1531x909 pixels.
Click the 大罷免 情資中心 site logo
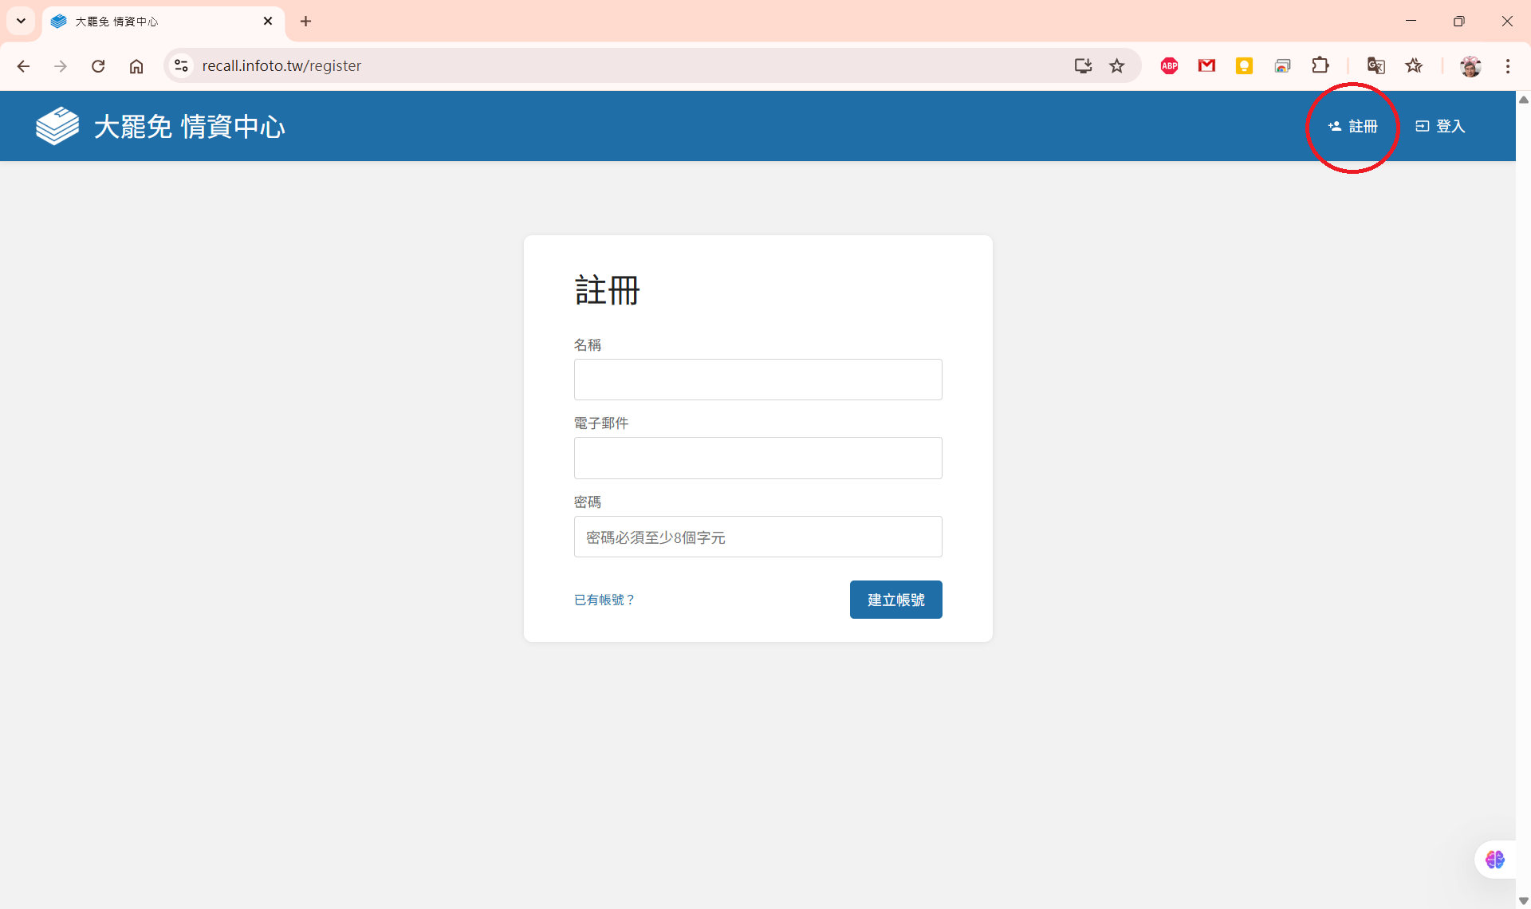tap(159, 126)
